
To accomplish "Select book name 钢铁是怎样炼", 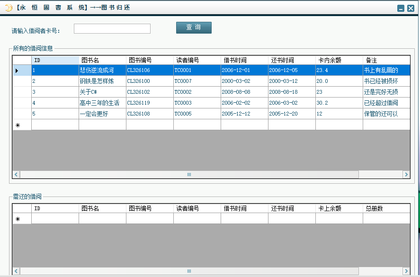I will (102, 81).
